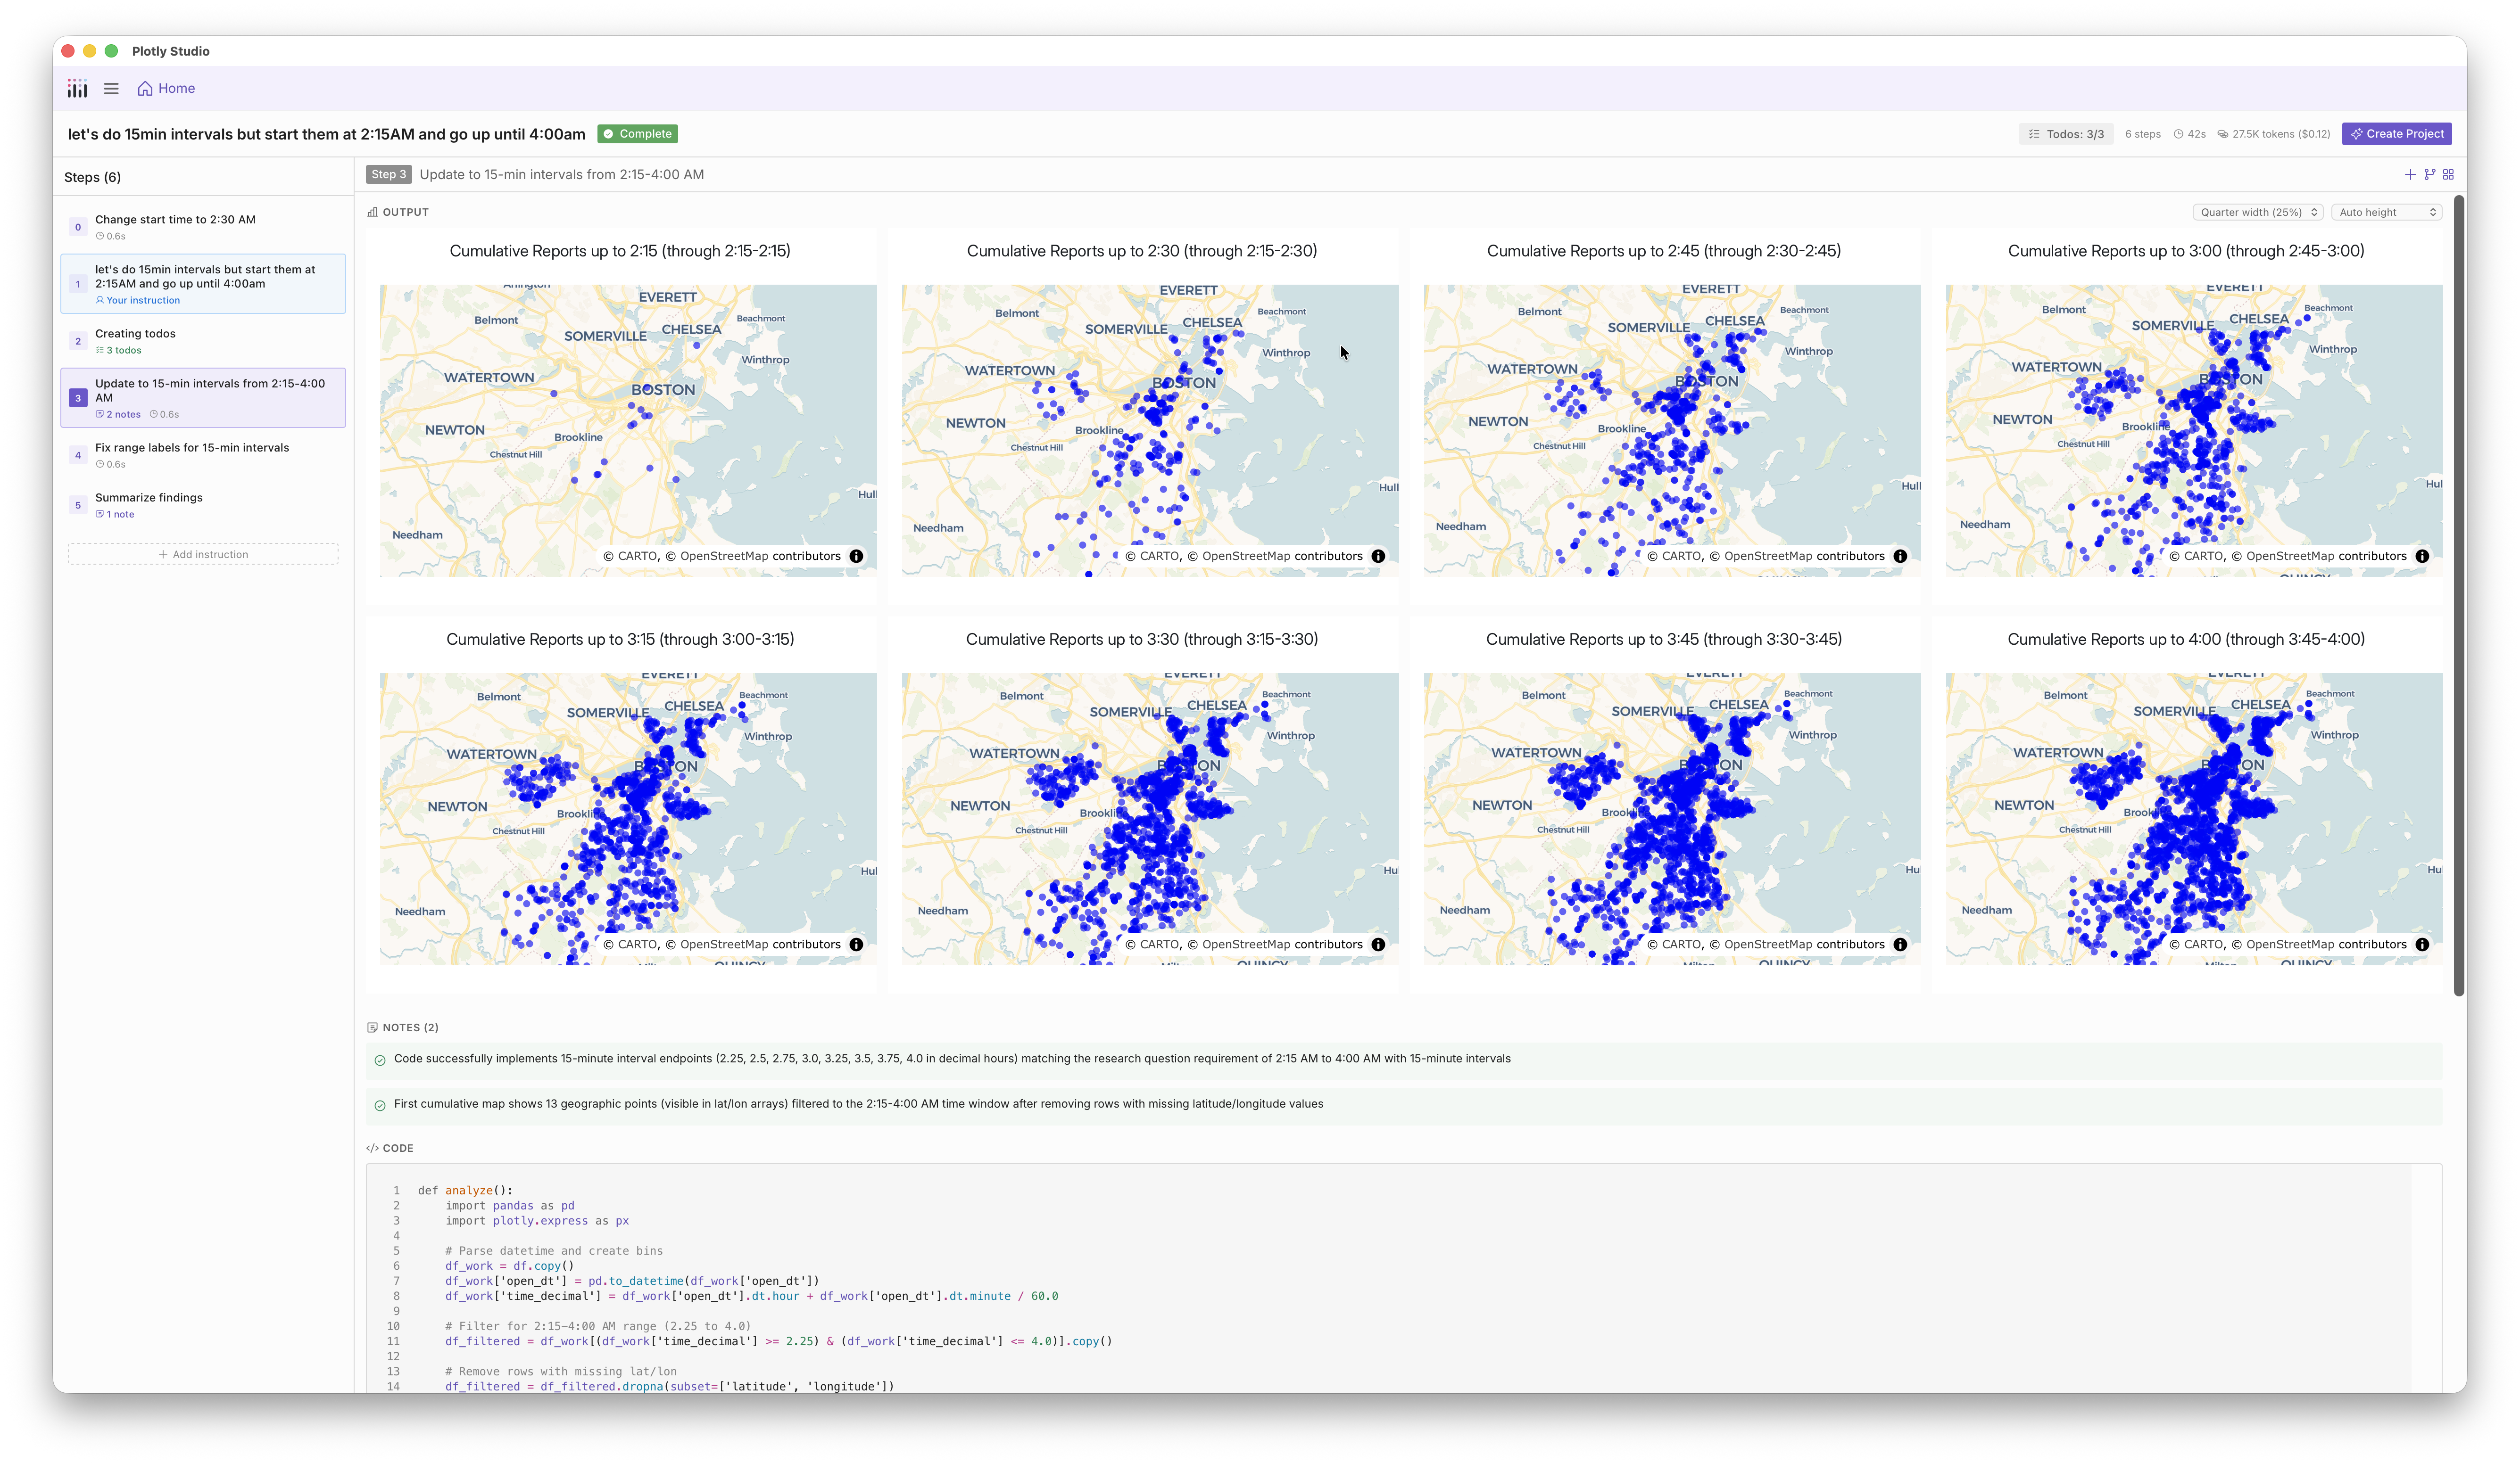Click '1 note' under Summarize findings
Screen dimensions: 2520x1463
115,515
